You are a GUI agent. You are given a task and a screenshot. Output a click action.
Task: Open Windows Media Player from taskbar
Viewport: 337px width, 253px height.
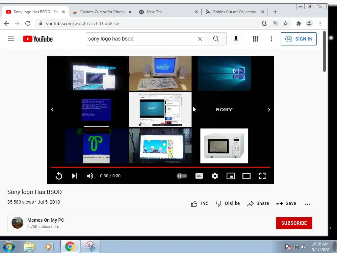click(49, 247)
